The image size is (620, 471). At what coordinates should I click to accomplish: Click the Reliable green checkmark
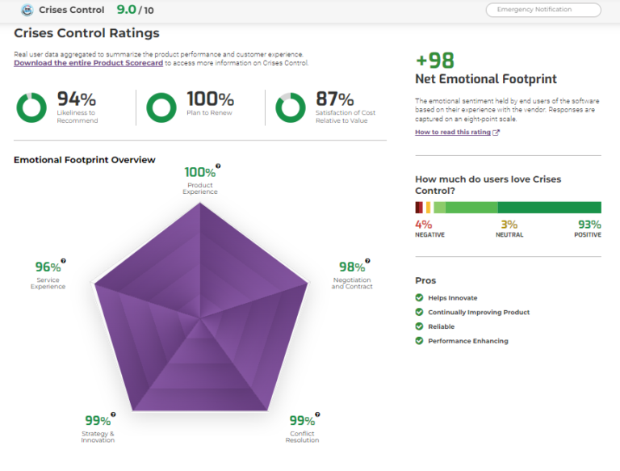(419, 326)
